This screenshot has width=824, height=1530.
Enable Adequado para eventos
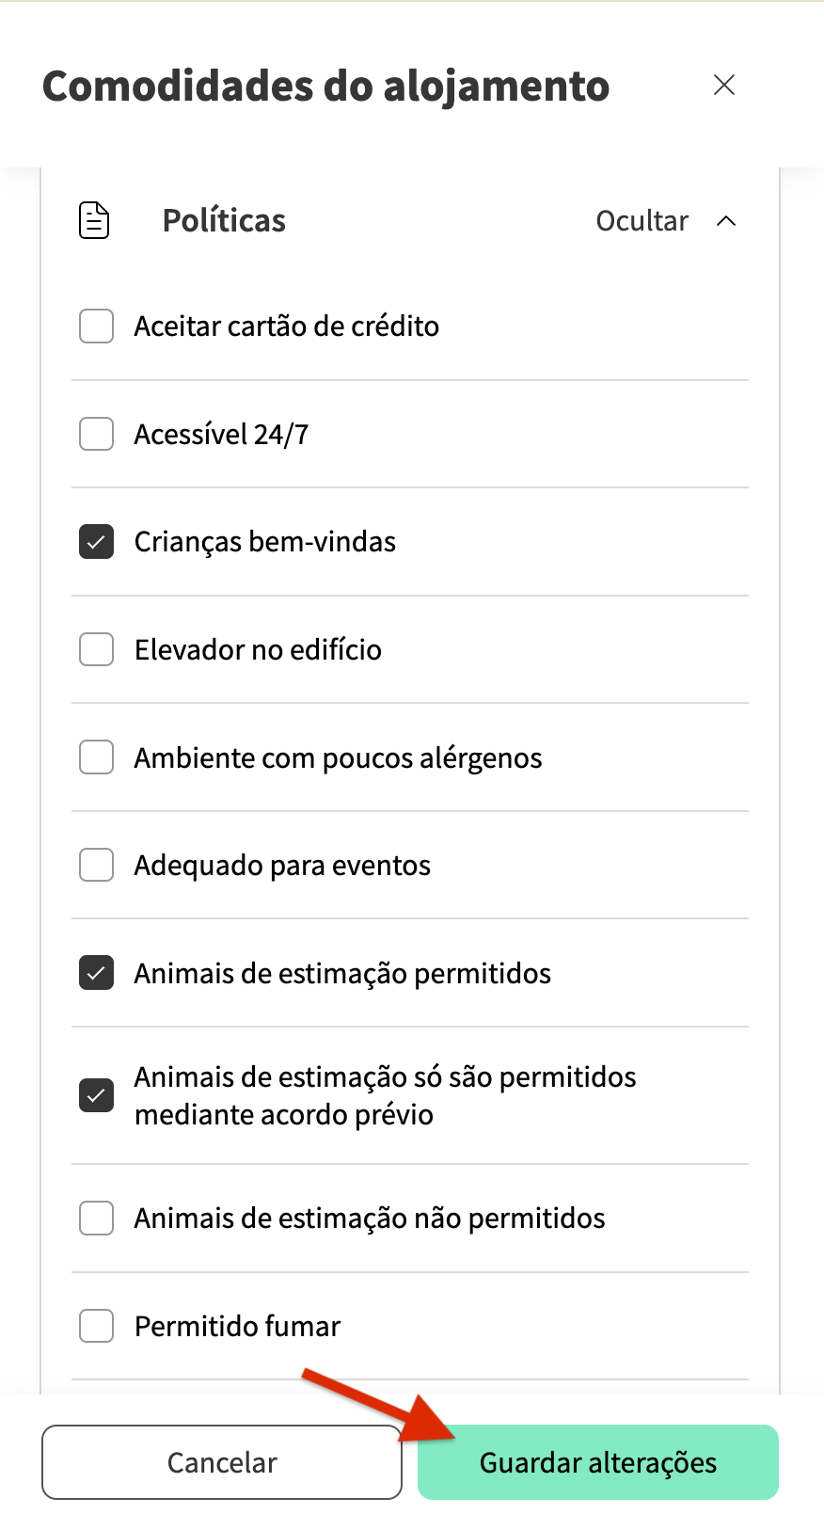[97, 865]
